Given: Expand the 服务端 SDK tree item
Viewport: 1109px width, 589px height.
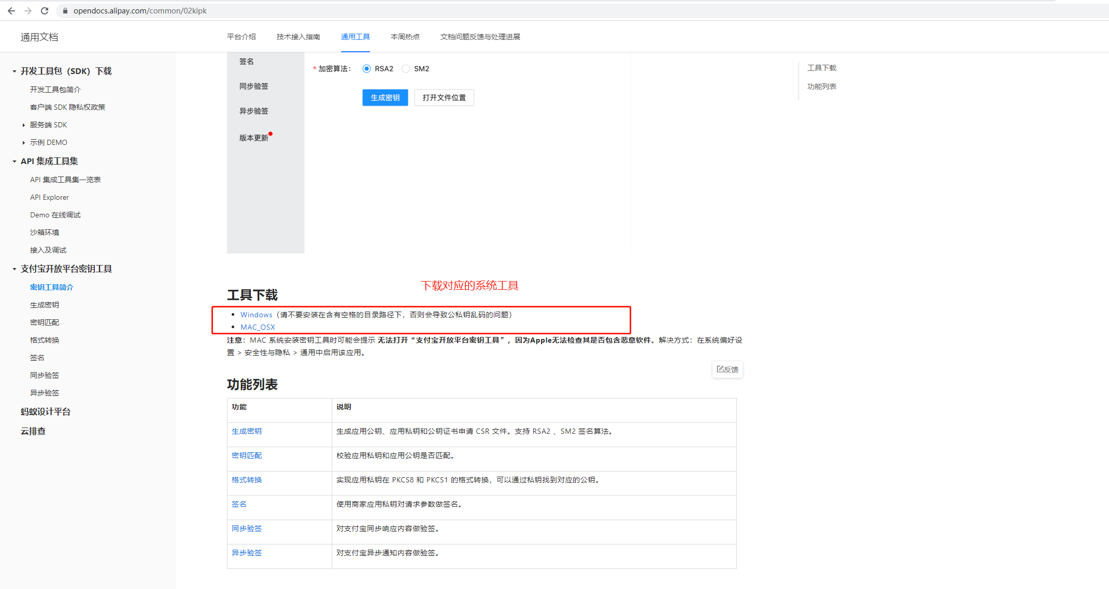Looking at the screenshot, I should pyautogui.click(x=23, y=125).
